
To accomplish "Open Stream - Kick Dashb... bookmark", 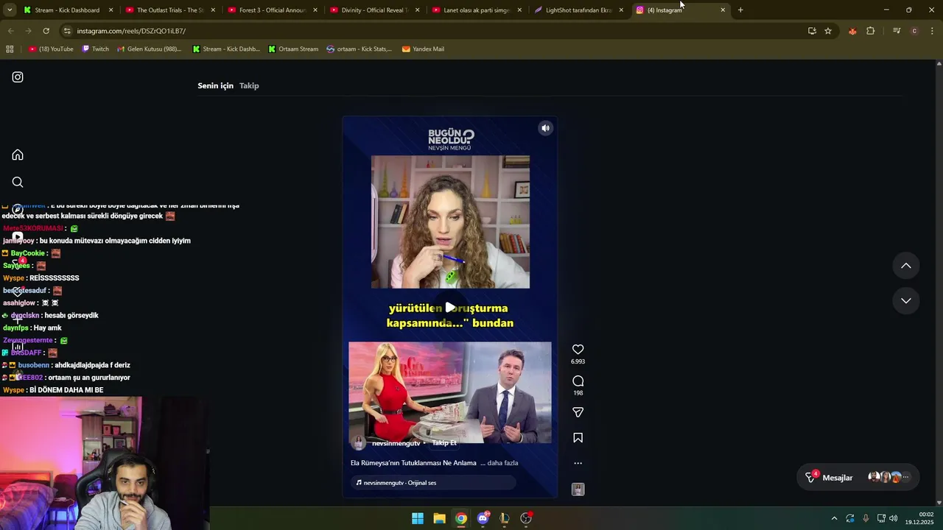I will (226, 49).
